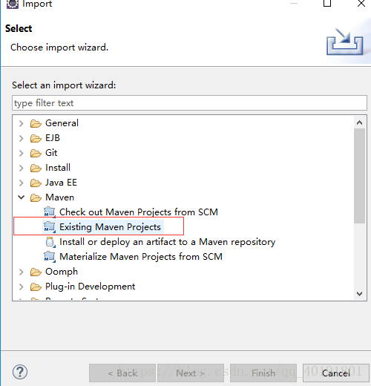Click the EJB folder icon
371x386 pixels.
(x=36, y=138)
